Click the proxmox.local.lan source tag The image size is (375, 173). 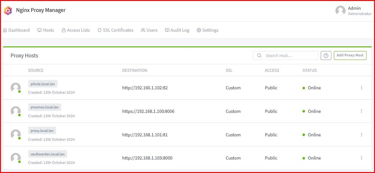[45, 107]
